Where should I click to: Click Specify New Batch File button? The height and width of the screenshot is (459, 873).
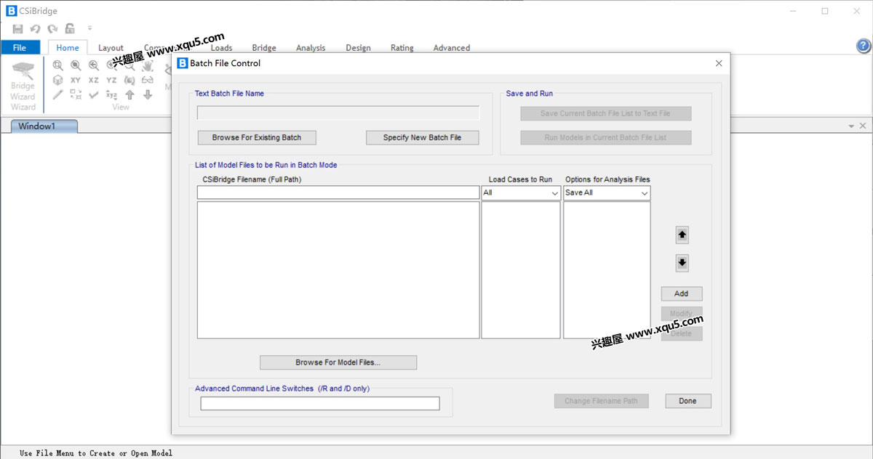pos(422,137)
